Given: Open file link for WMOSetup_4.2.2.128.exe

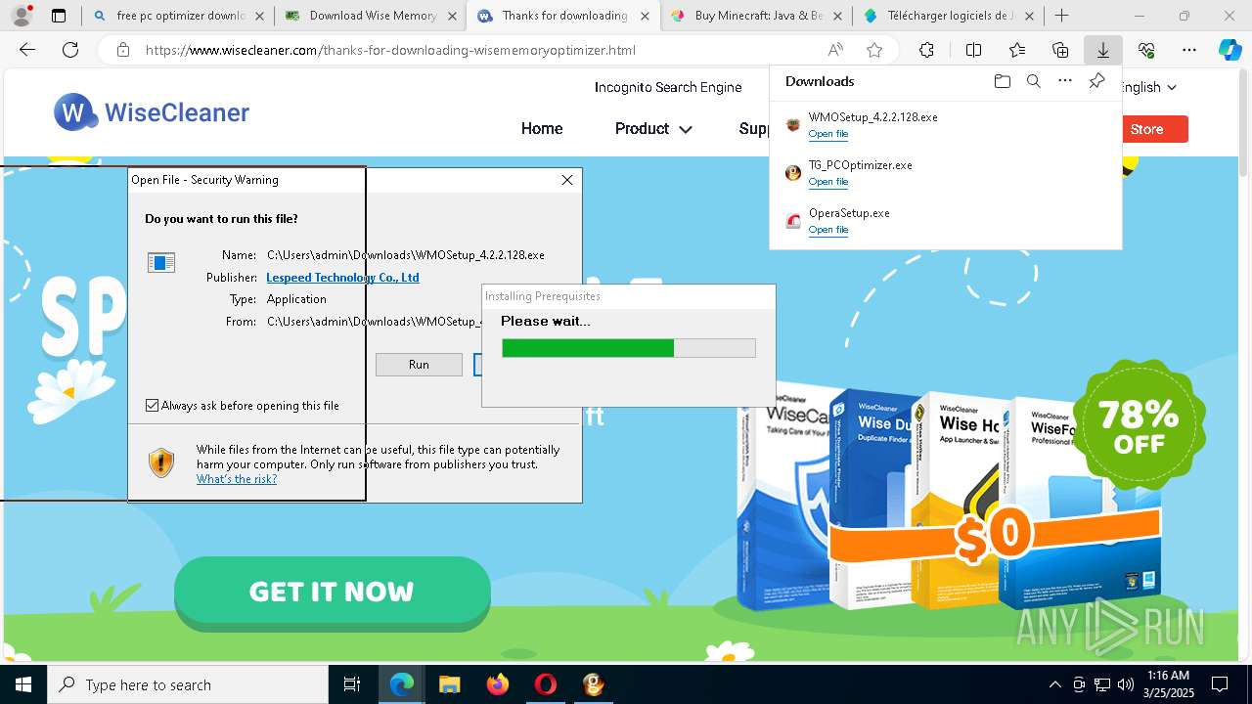Looking at the screenshot, I should [x=827, y=134].
